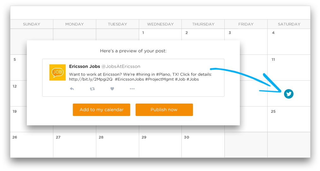320x171 pixels.
Task: Open the bit.ly link in tweet
Action: [91, 79]
